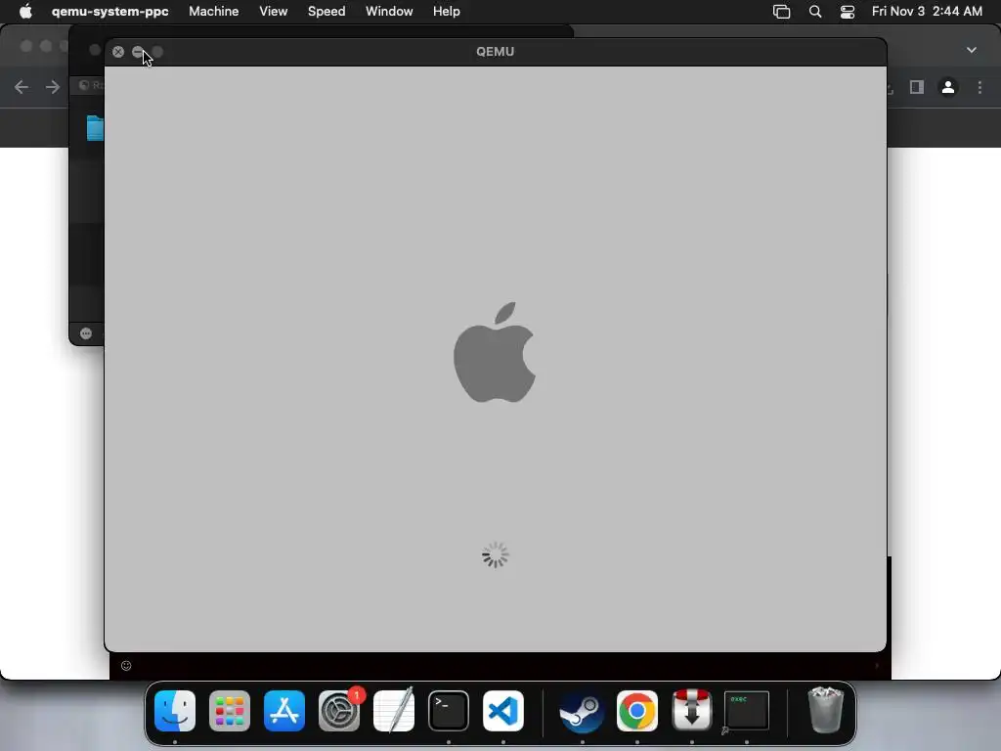Click the date and time in the menu bar

coord(927,12)
